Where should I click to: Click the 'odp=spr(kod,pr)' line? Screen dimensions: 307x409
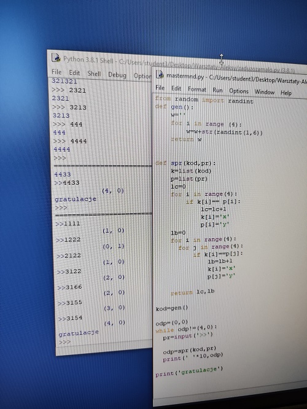(190, 351)
